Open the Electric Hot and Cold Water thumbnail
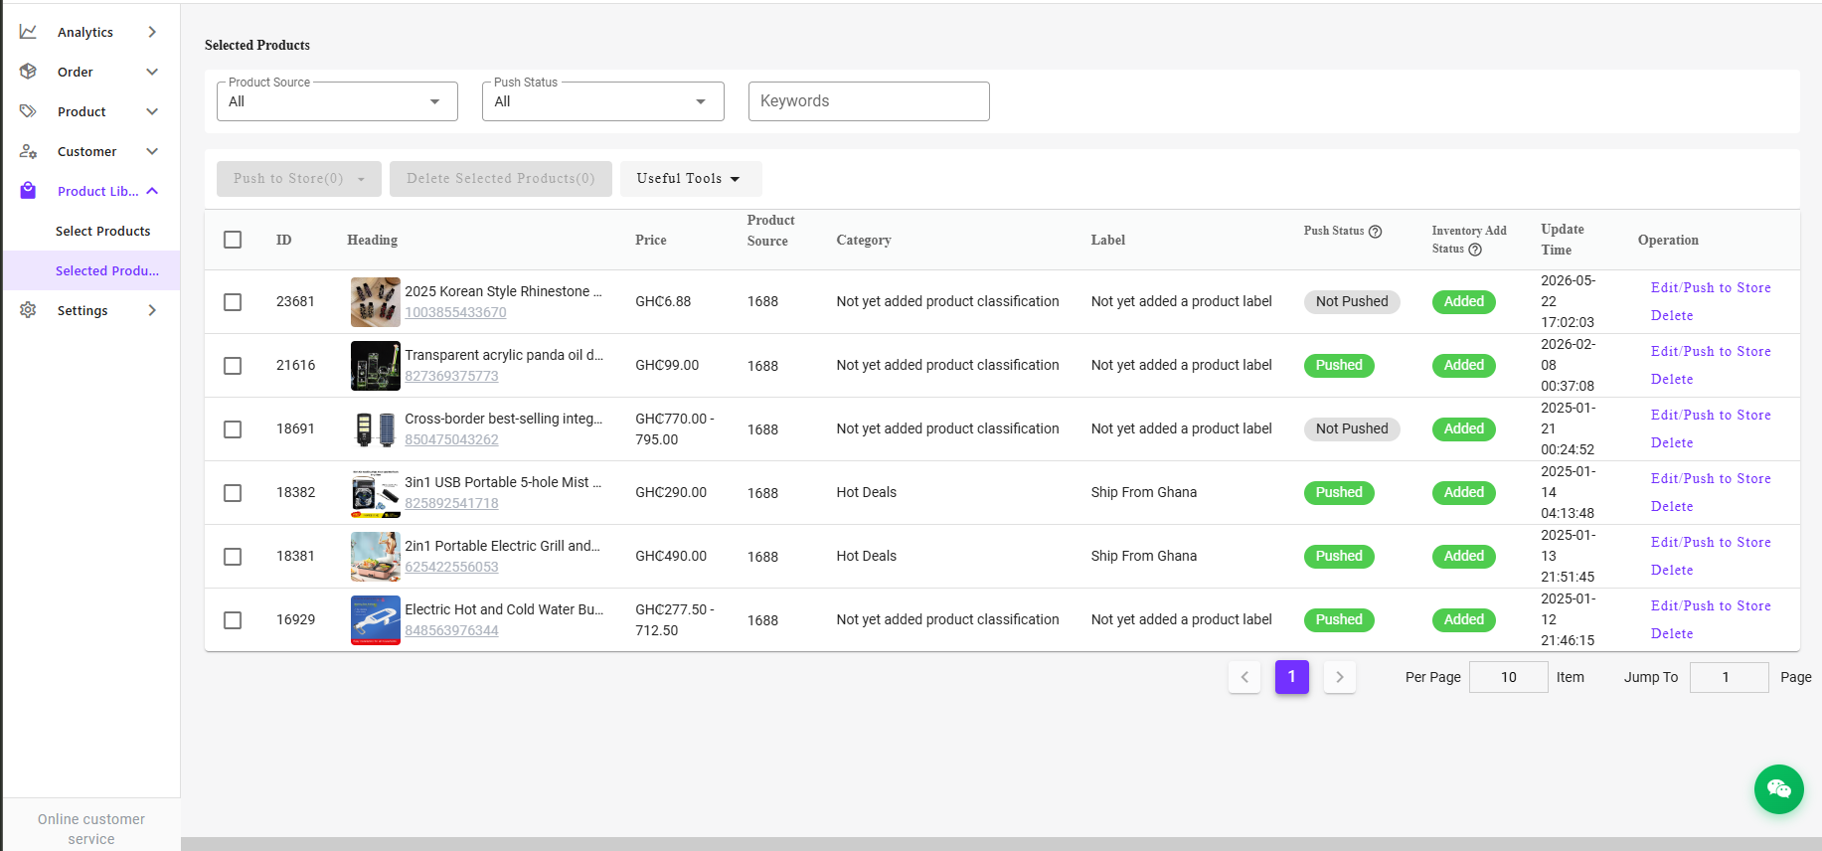The image size is (1822, 851). pos(376,620)
